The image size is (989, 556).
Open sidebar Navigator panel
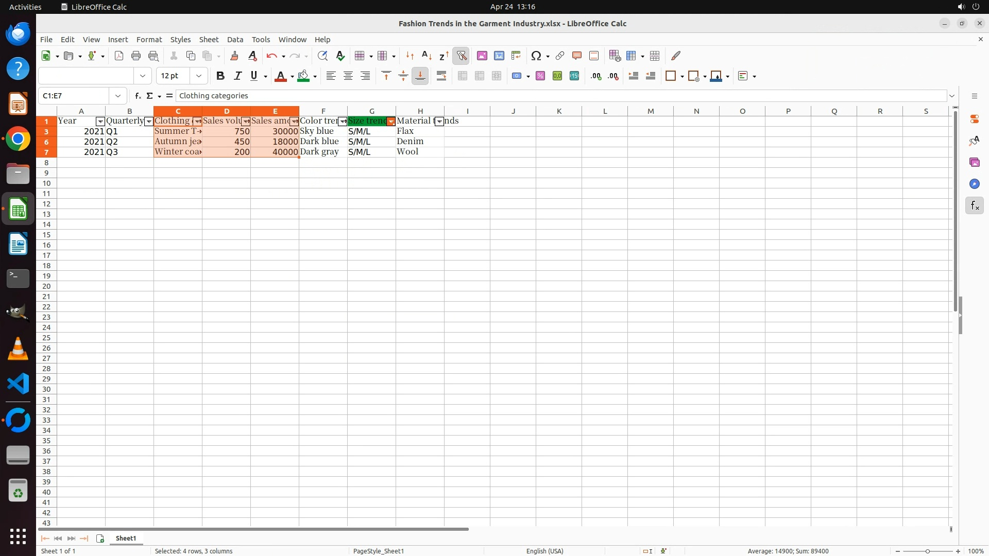[974, 184]
